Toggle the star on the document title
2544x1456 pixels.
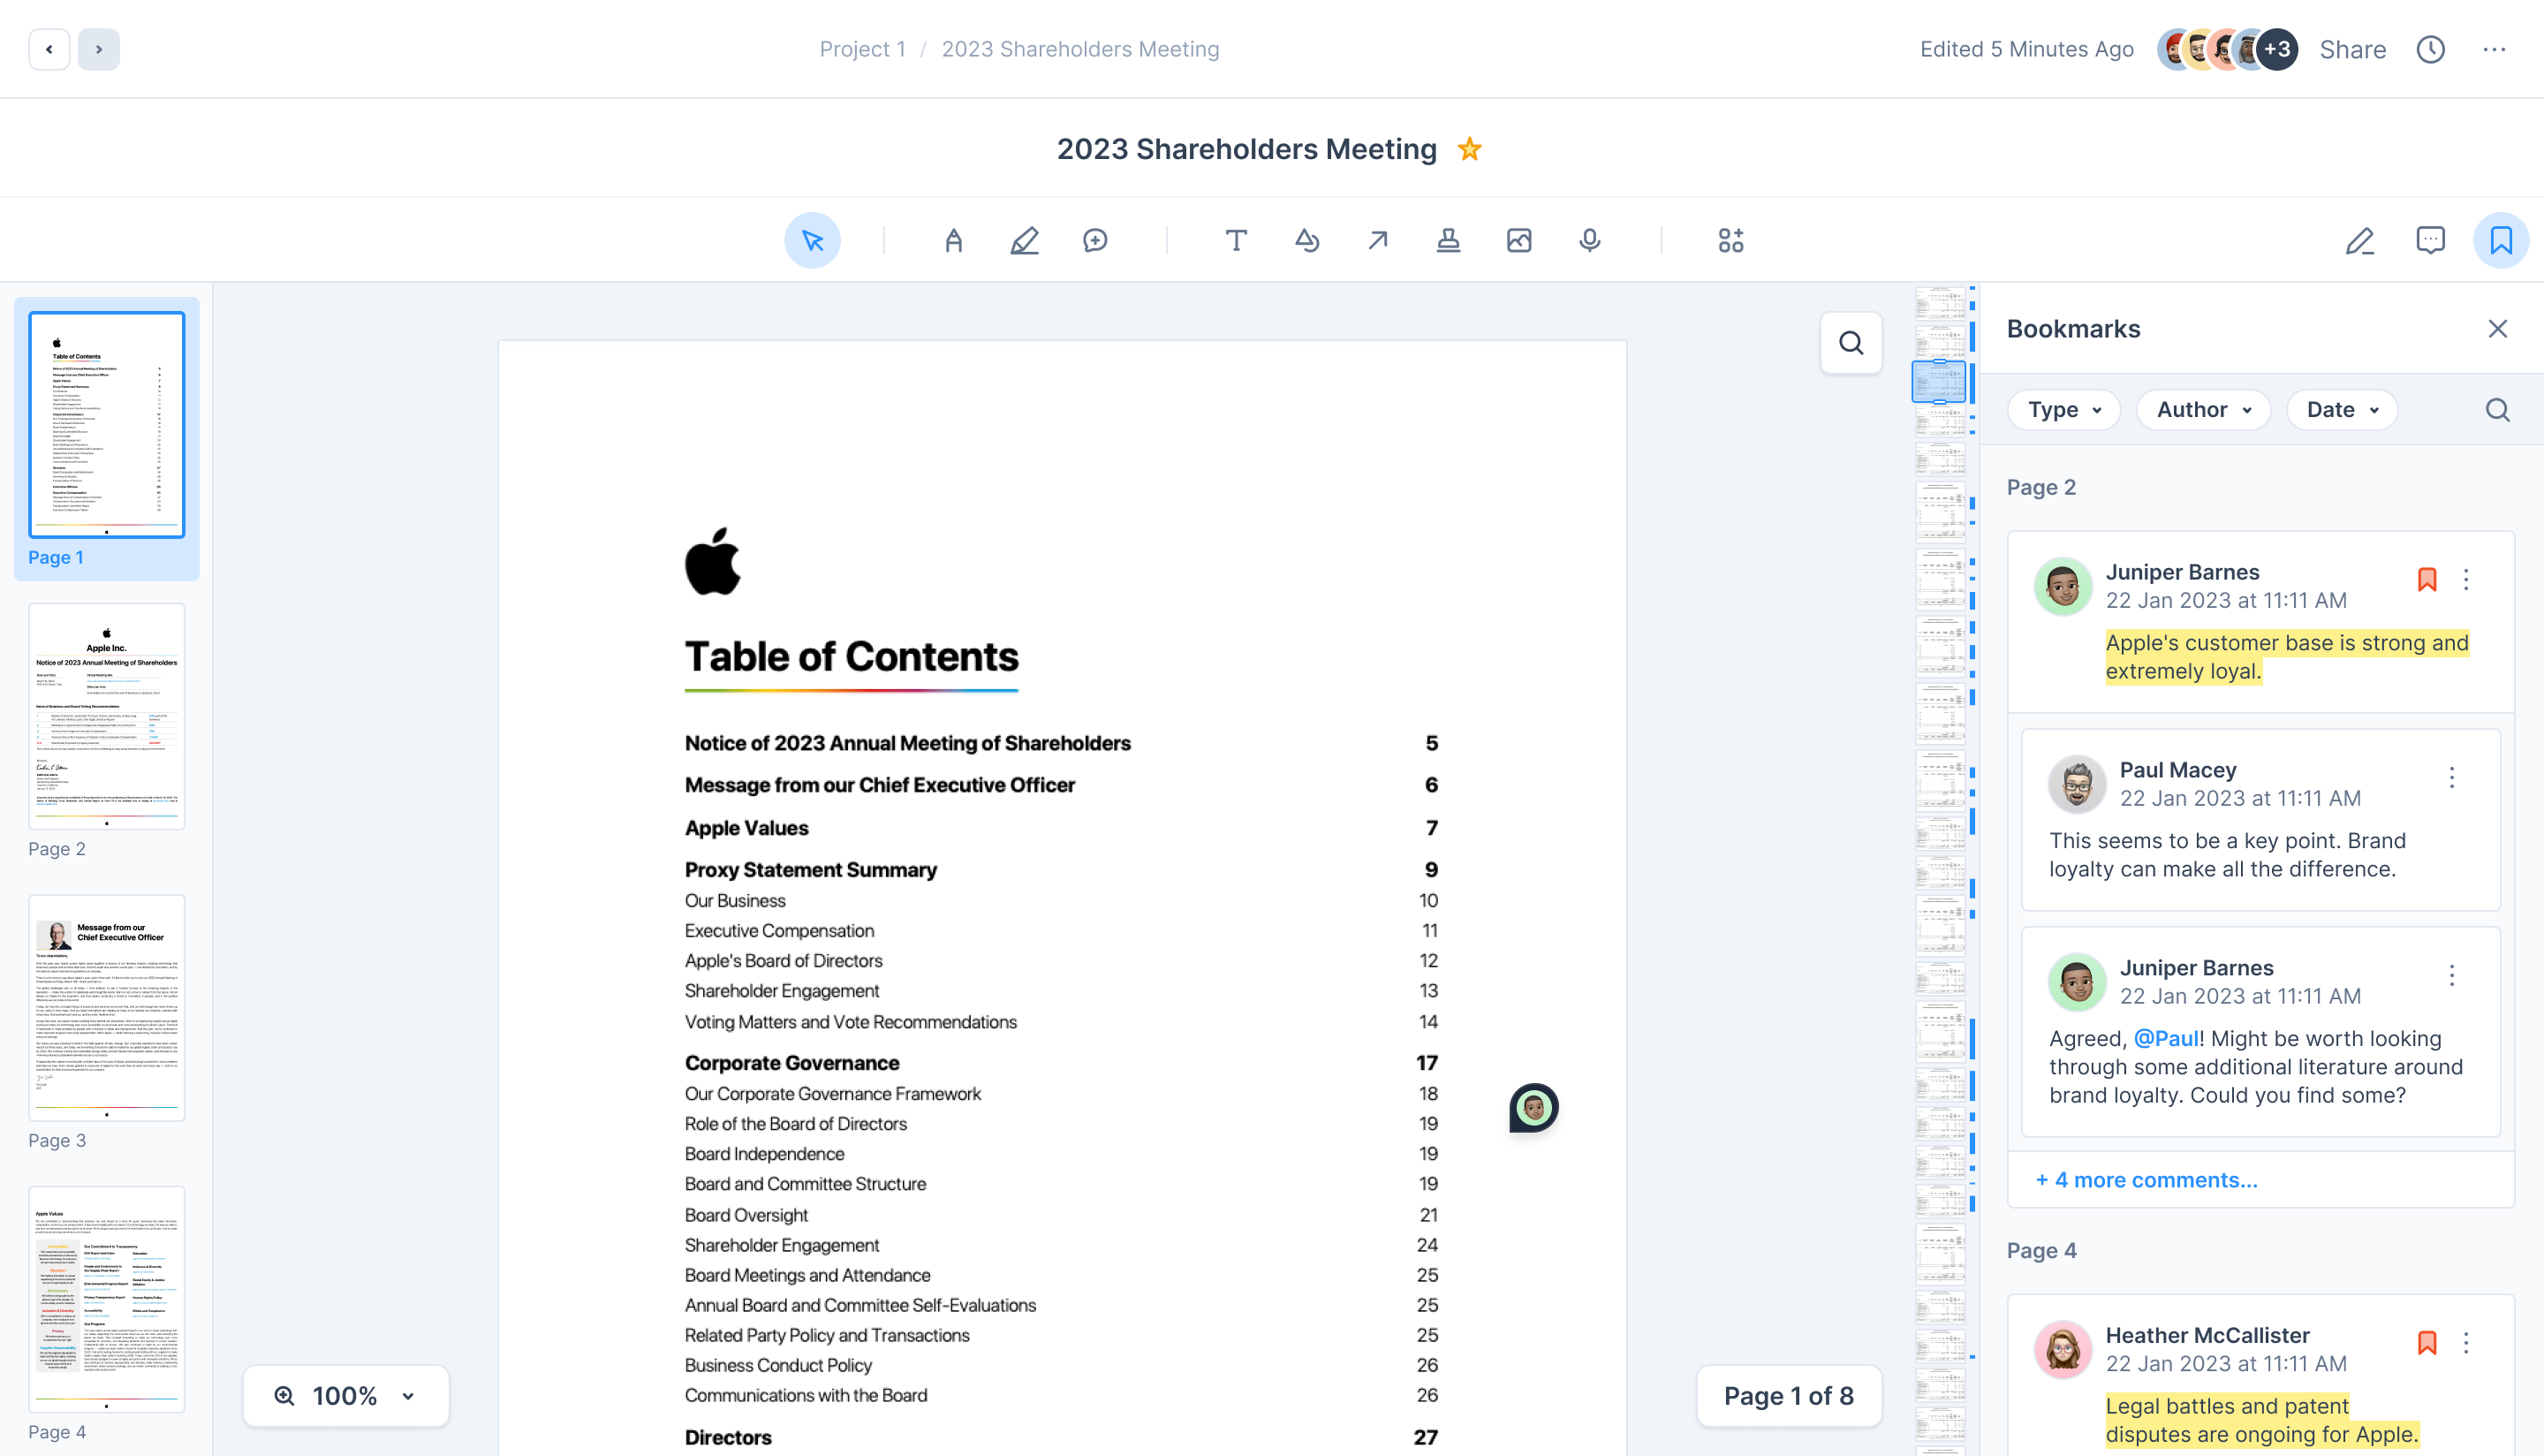[1469, 148]
